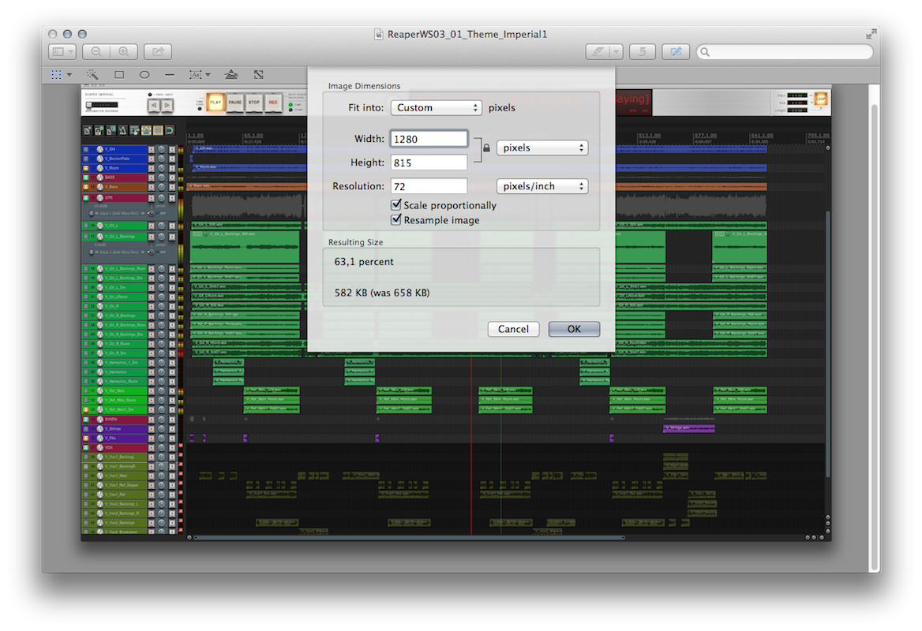
Task: Open the text tool options dropdown arrow
Action: [x=208, y=75]
